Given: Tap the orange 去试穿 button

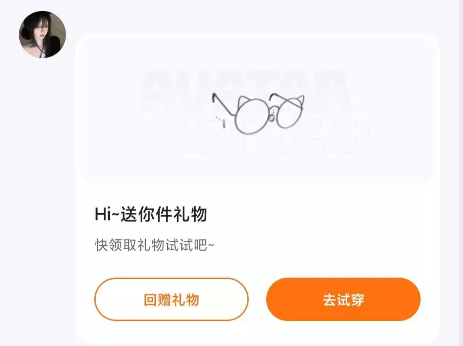Looking at the screenshot, I should (343, 299).
